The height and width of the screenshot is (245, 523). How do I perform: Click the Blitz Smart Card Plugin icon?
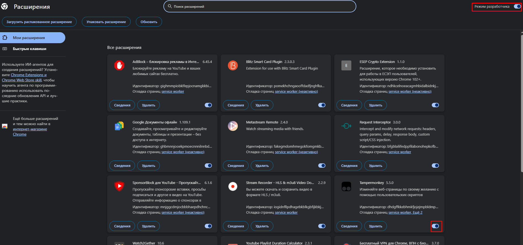tap(233, 65)
